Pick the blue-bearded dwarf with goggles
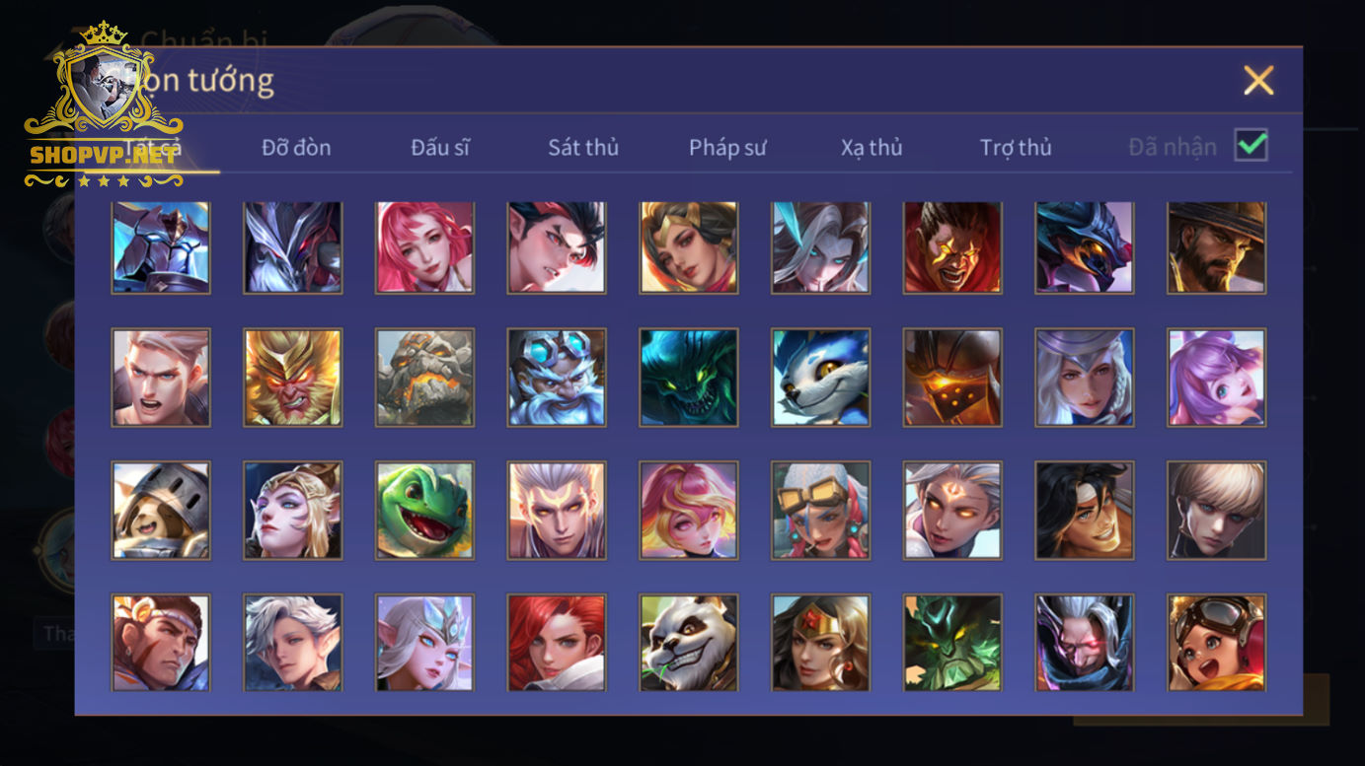The width and height of the screenshot is (1365, 766). pos(557,378)
